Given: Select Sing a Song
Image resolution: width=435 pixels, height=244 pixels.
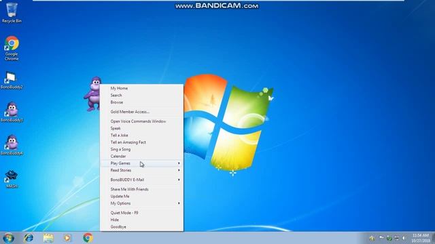Looking at the screenshot, I should point(141,149).
